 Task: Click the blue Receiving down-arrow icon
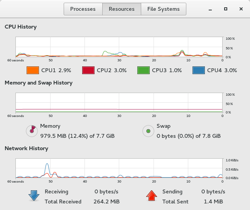click(34, 196)
